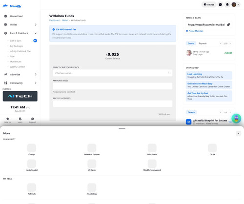
Task: Open the DiceX tile
Action: click(x=212, y=149)
